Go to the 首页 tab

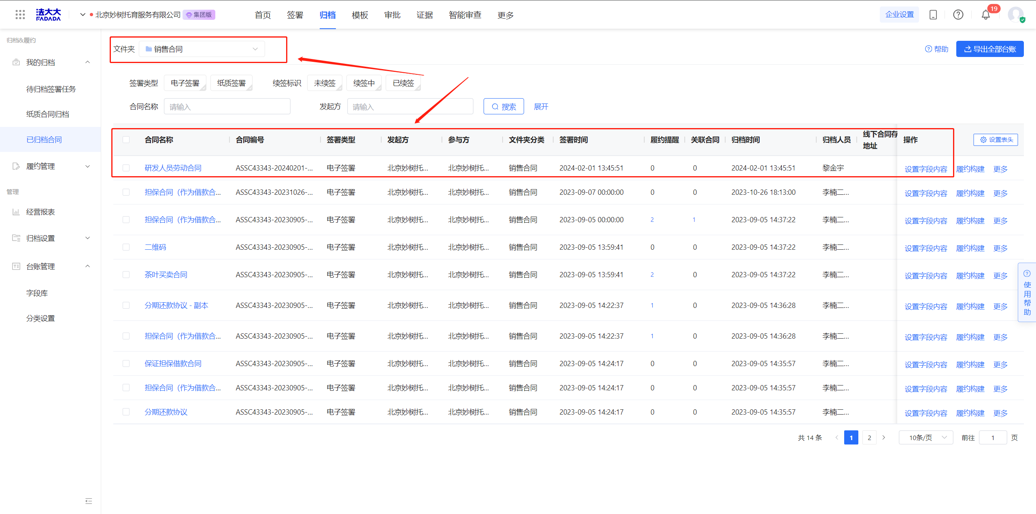click(263, 15)
